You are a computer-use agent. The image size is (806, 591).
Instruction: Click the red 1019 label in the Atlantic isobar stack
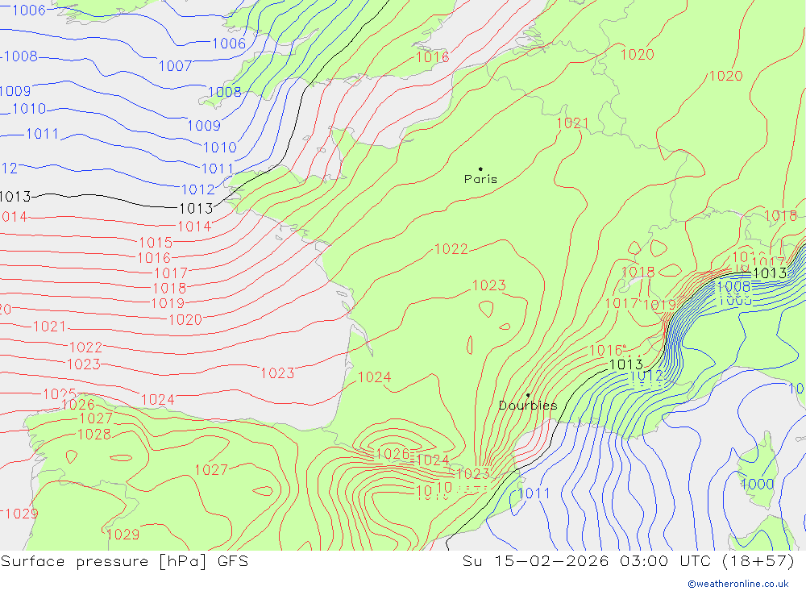(x=168, y=303)
